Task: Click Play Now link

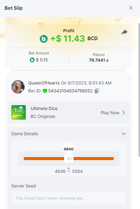Action: click(x=110, y=113)
